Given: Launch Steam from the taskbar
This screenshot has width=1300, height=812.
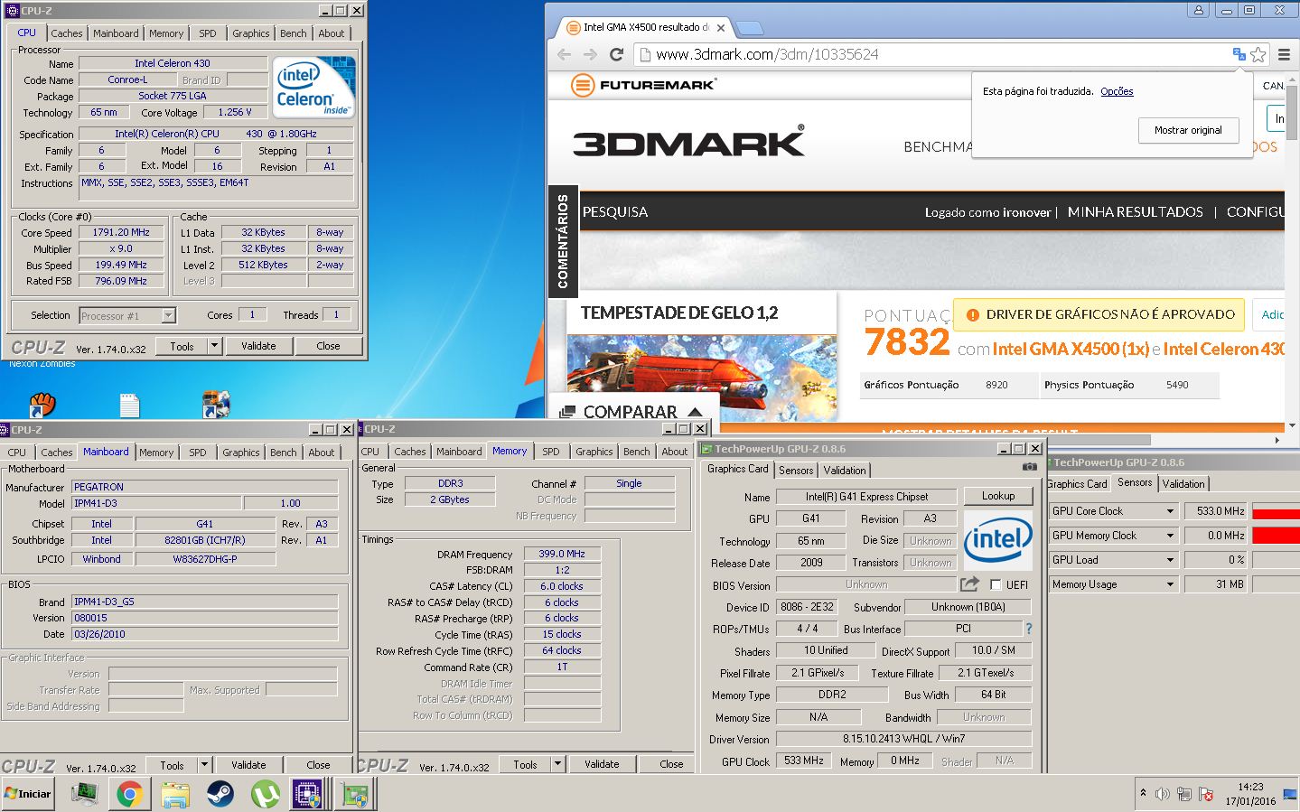Looking at the screenshot, I should (x=220, y=794).
